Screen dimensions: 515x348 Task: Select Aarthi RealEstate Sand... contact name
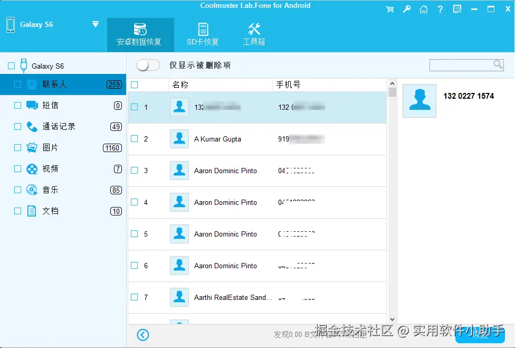point(233,297)
